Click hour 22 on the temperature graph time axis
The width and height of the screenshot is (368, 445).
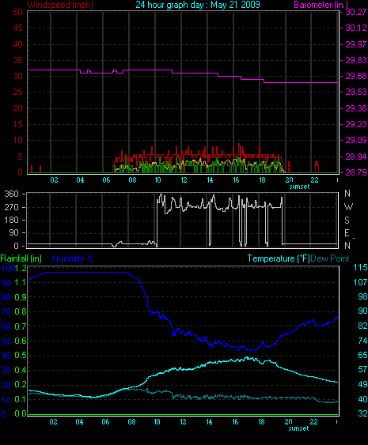[x=313, y=422]
